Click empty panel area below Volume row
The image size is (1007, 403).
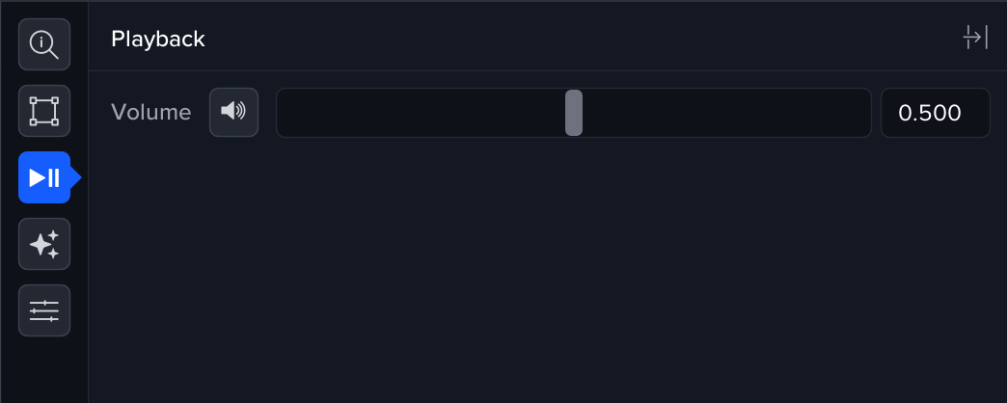[x=540, y=270]
